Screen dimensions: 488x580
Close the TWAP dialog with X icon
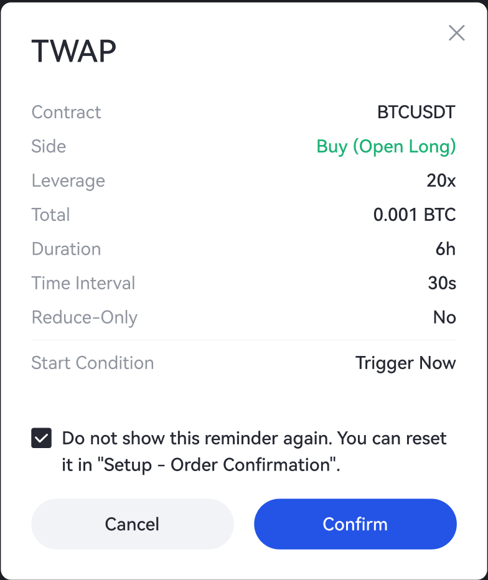tap(457, 33)
